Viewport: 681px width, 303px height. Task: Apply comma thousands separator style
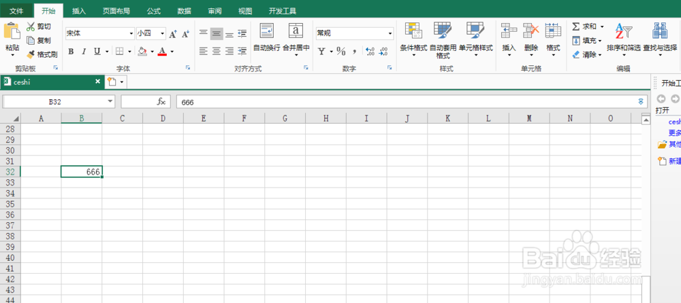point(354,52)
